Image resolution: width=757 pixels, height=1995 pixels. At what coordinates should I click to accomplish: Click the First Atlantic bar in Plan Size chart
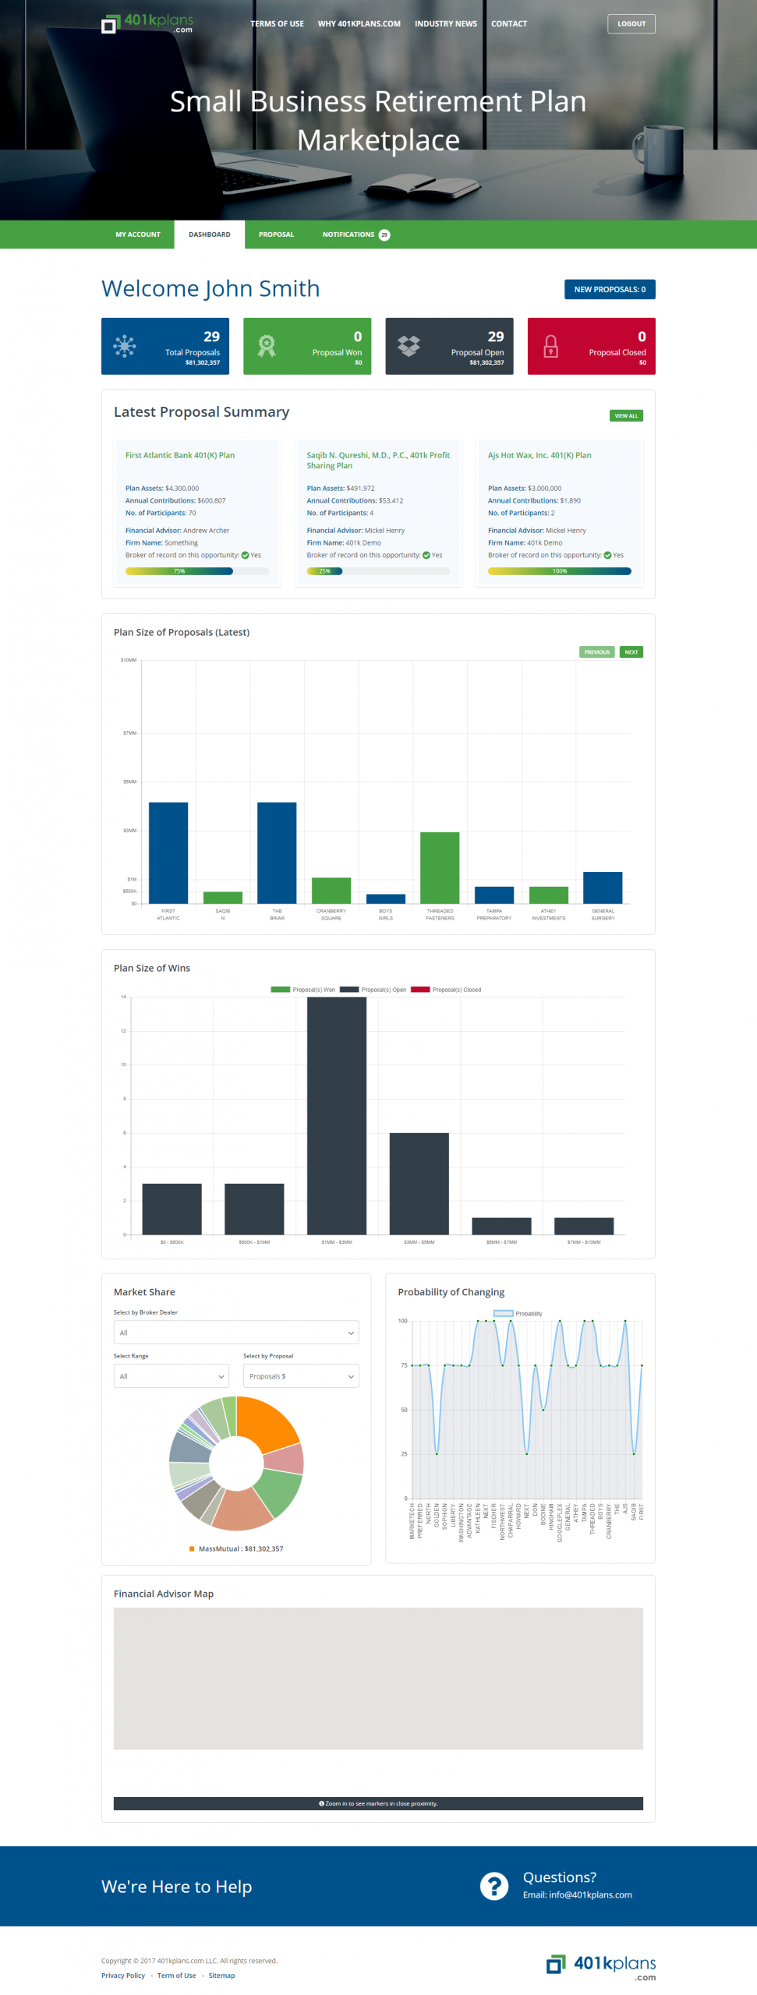click(168, 853)
